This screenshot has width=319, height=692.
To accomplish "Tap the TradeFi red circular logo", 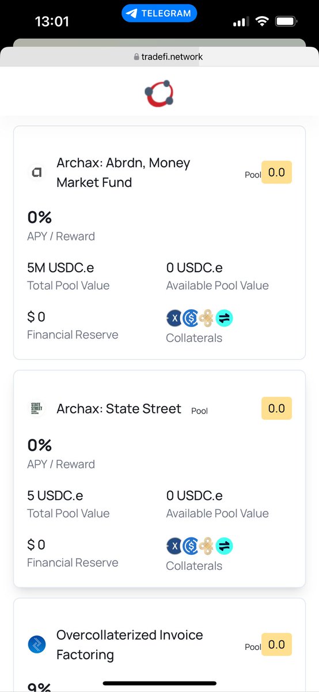I will click(x=159, y=94).
